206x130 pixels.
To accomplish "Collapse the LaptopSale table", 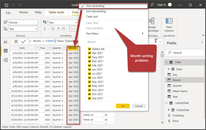I will point(166,103).
